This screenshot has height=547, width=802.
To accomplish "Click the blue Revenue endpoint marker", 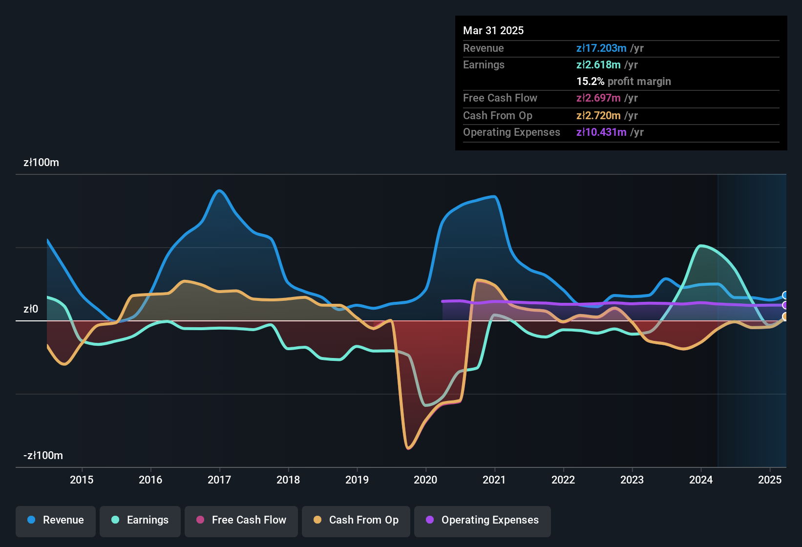I will 785,295.
